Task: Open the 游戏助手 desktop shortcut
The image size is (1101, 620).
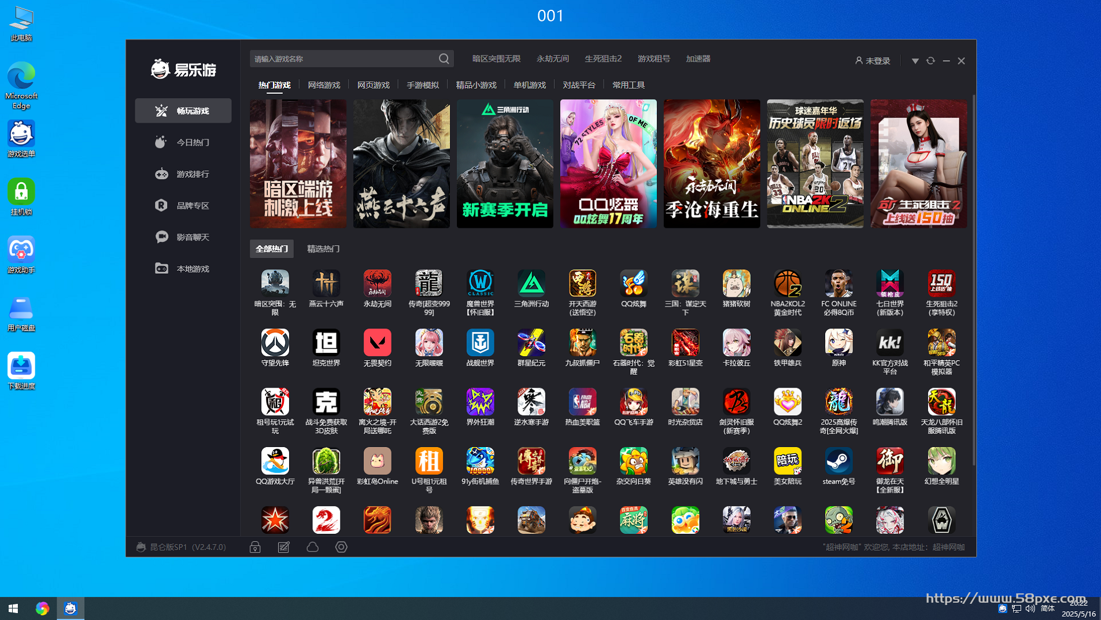Action: (x=21, y=255)
